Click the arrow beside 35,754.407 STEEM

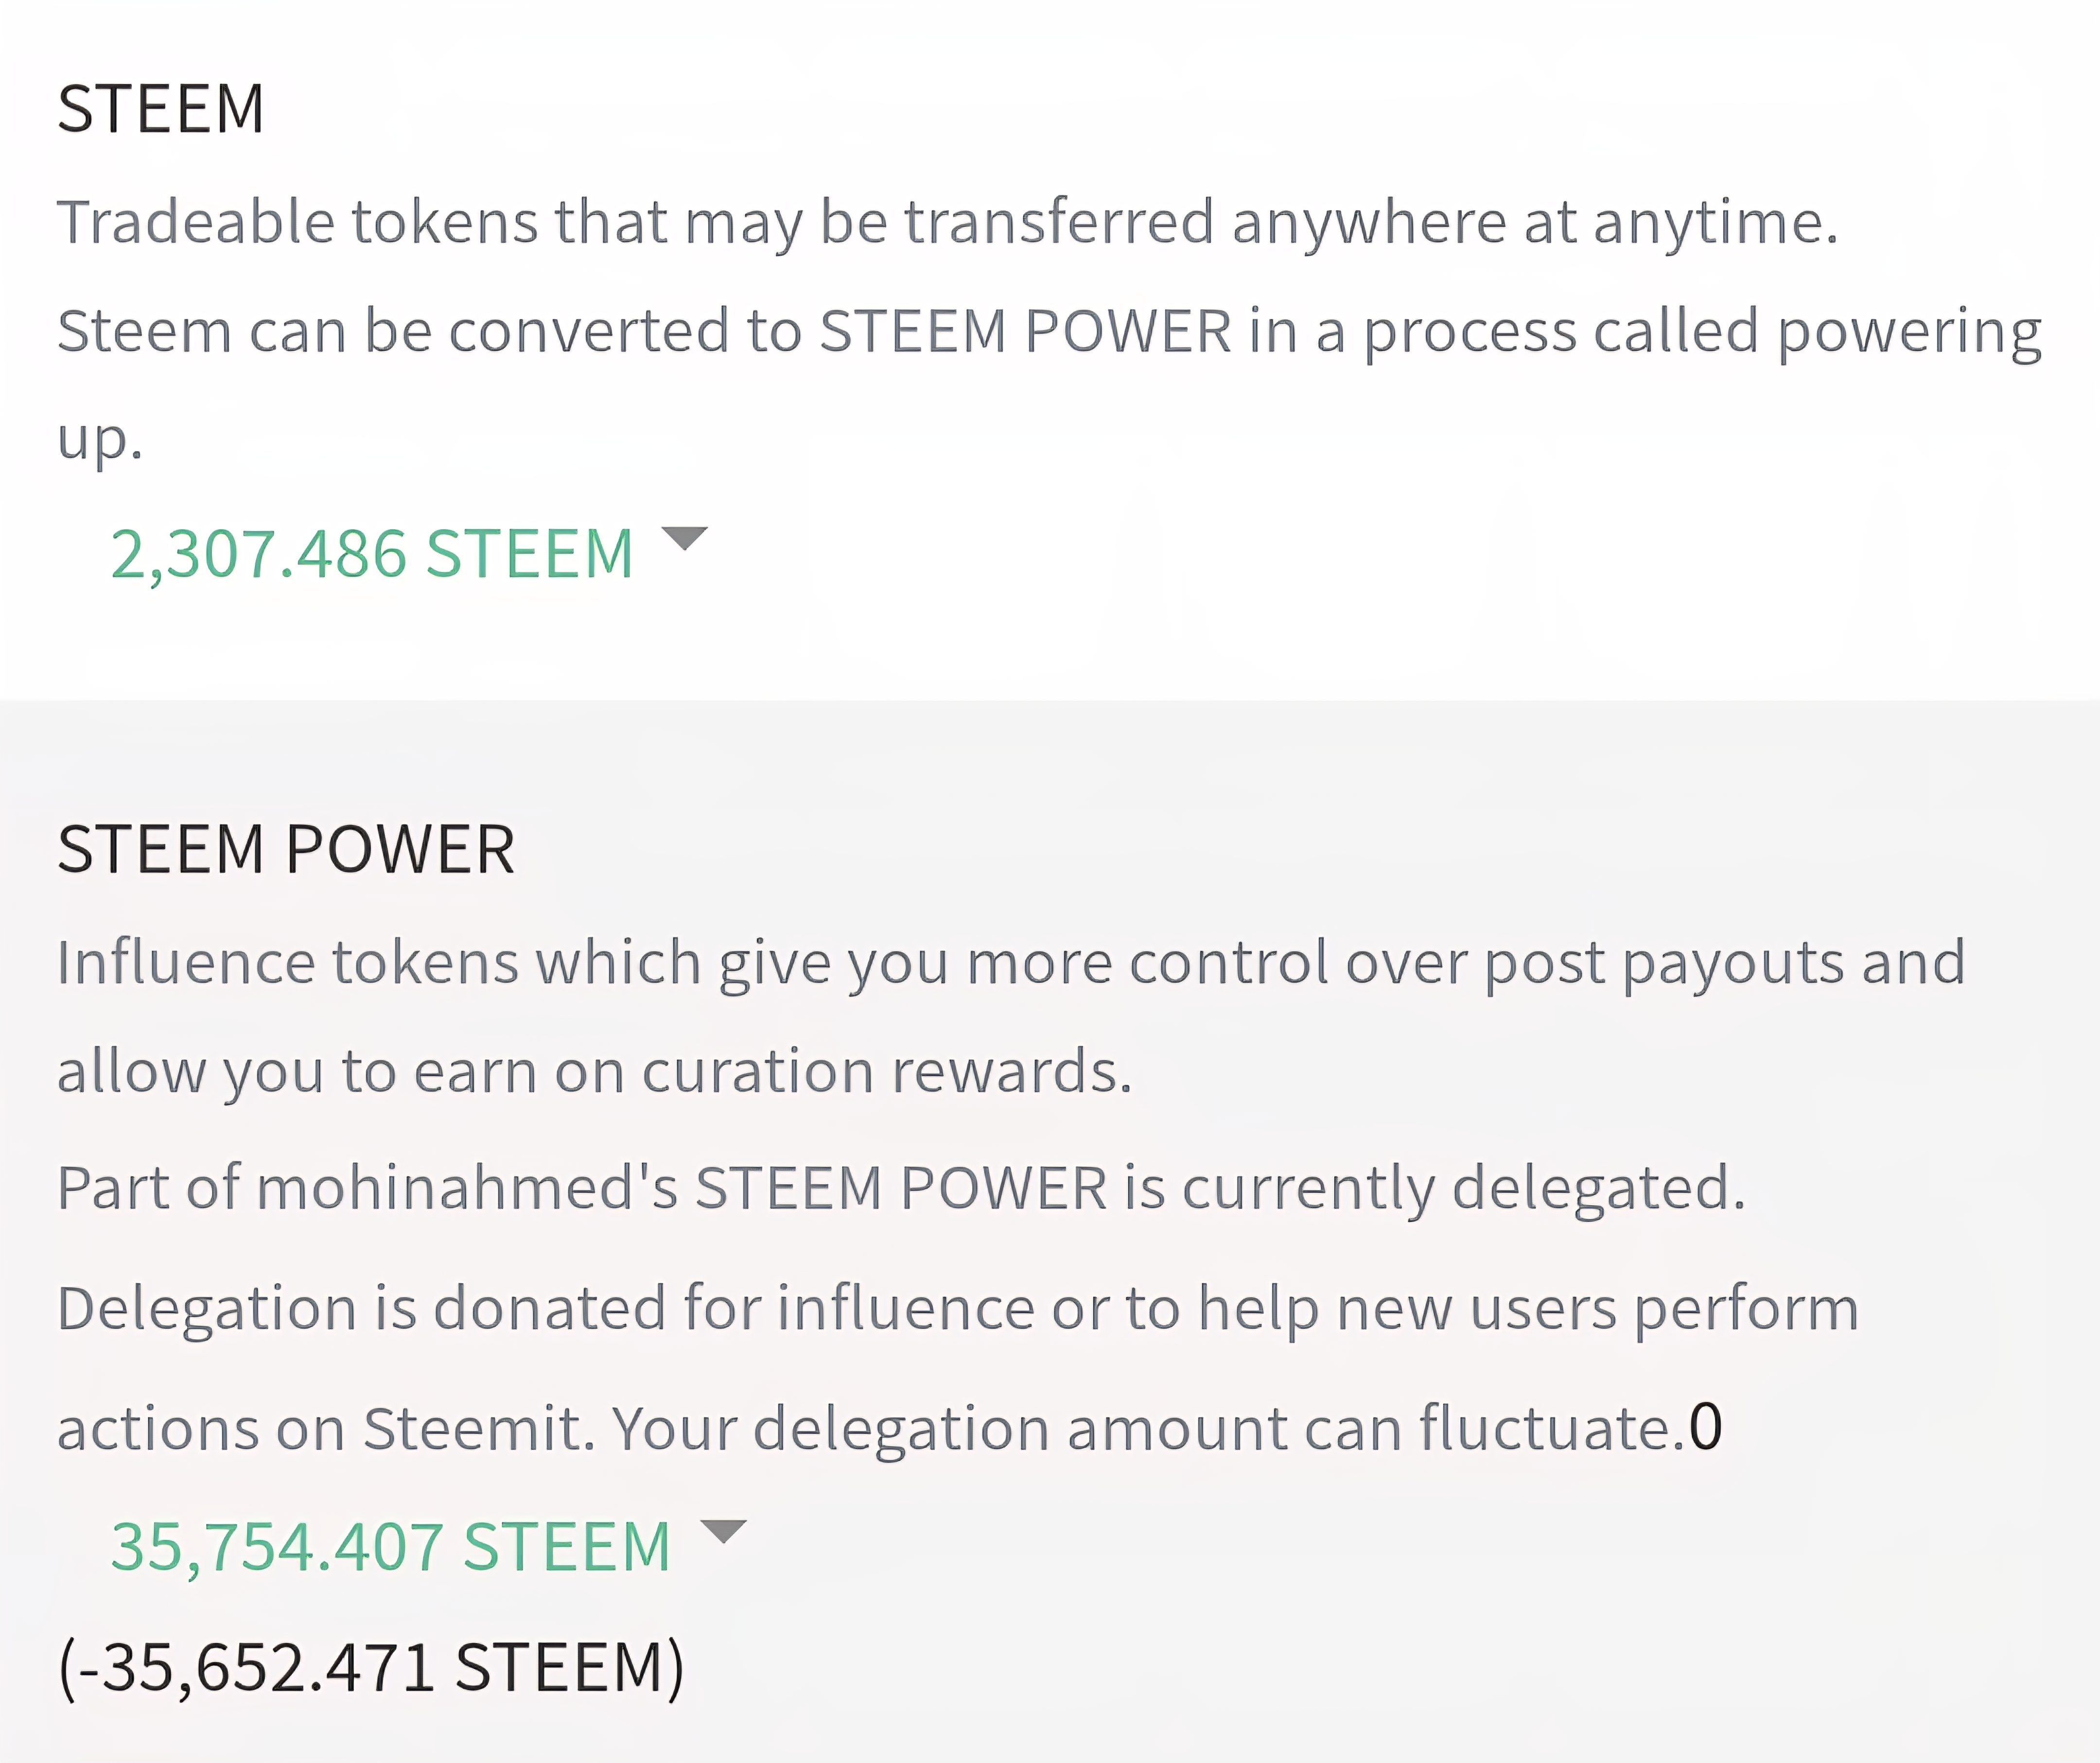tap(724, 1531)
